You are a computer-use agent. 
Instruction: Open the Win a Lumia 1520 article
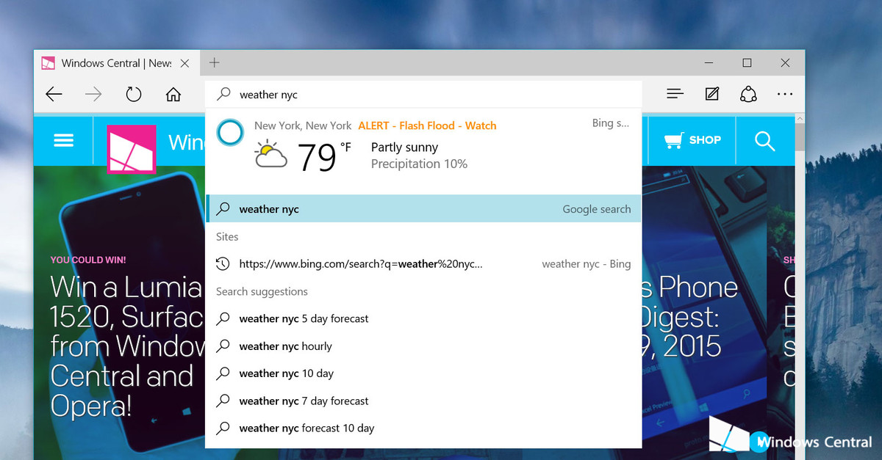127,345
